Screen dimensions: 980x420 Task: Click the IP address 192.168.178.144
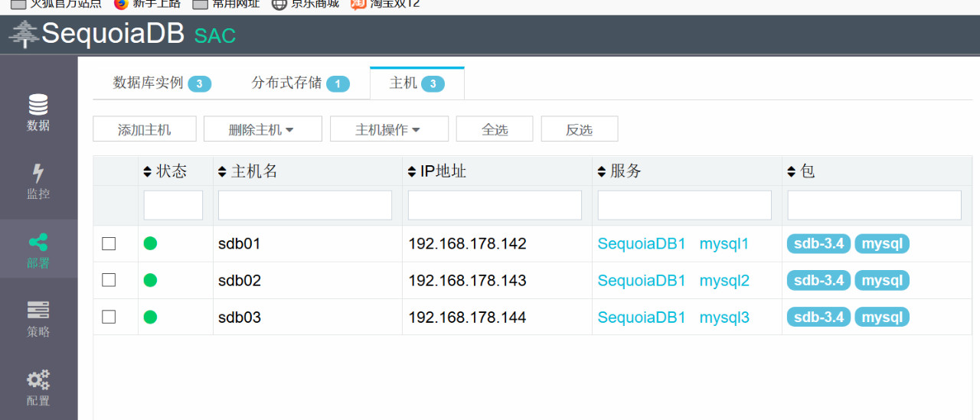pyautogui.click(x=467, y=317)
